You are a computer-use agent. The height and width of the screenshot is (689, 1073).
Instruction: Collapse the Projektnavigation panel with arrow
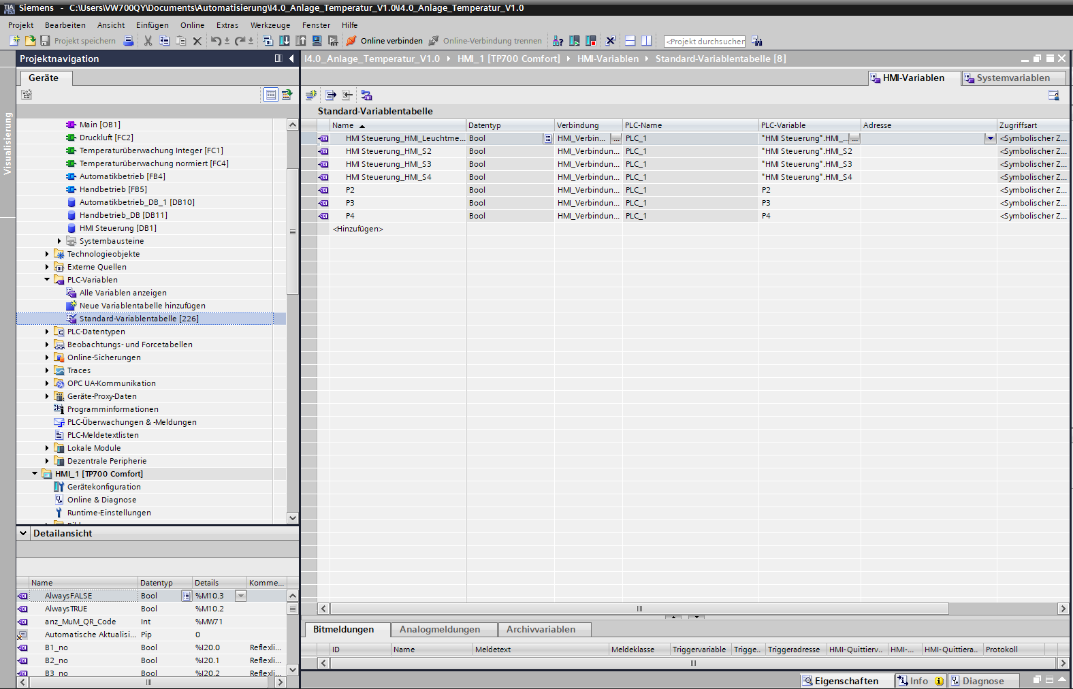291,59
